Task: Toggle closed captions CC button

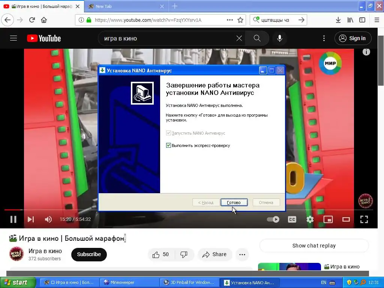Action: (x=292, y=219)
